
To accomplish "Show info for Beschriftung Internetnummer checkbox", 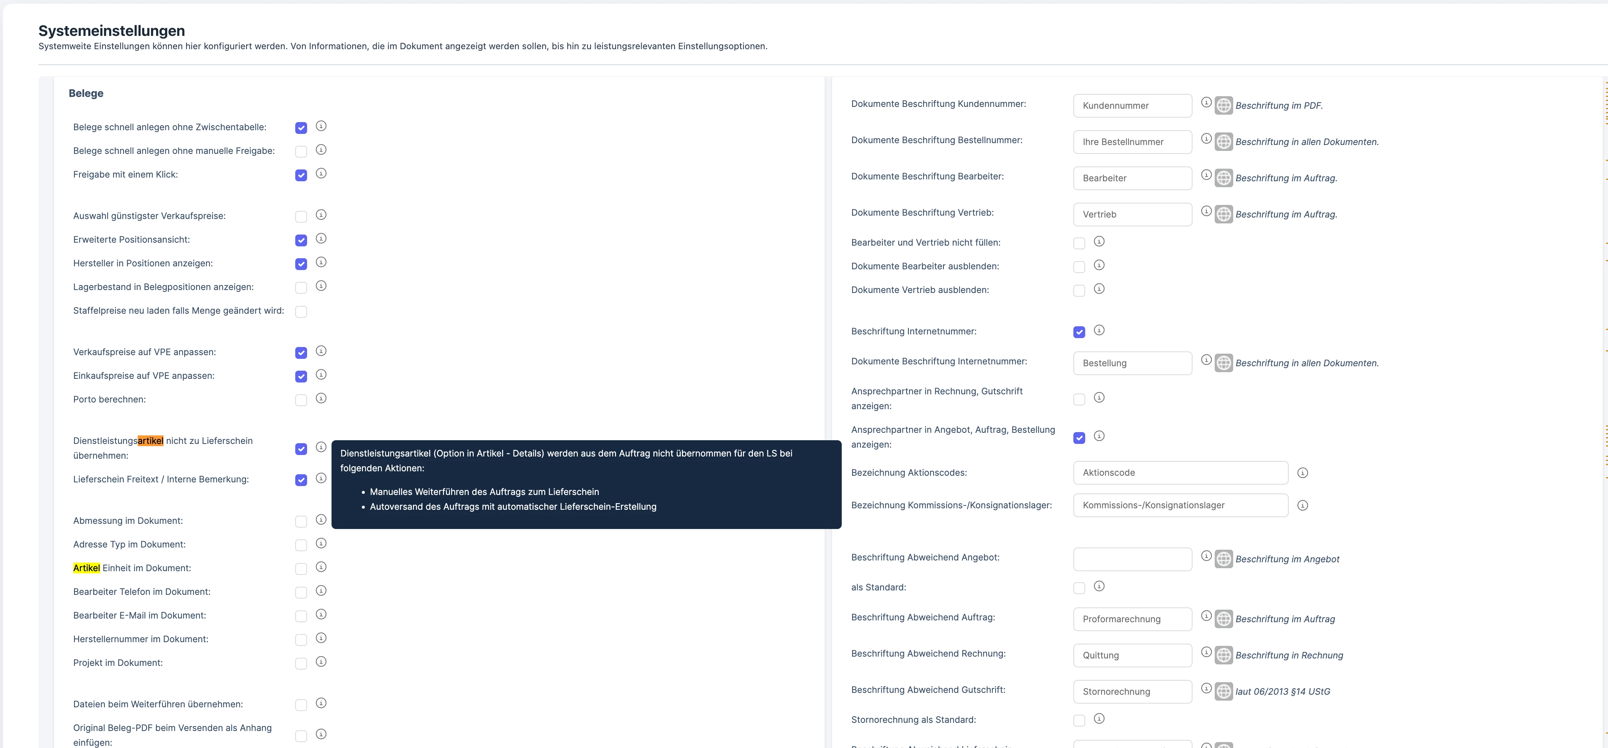I will 1099,330.
